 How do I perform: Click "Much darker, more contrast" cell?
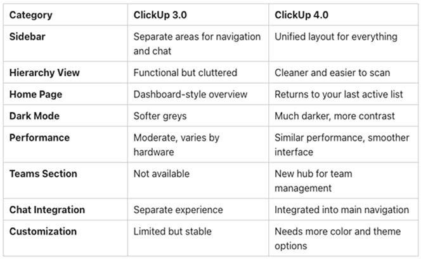point(334,116)
